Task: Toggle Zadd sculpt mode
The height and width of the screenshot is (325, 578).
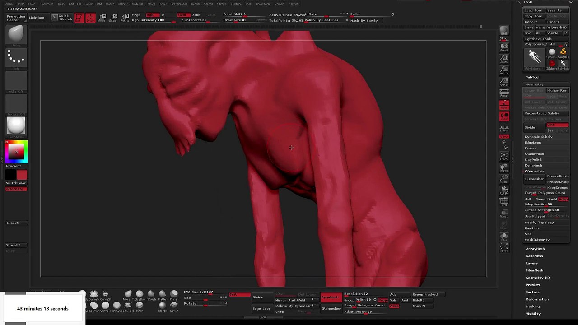Action: (183, 15)
